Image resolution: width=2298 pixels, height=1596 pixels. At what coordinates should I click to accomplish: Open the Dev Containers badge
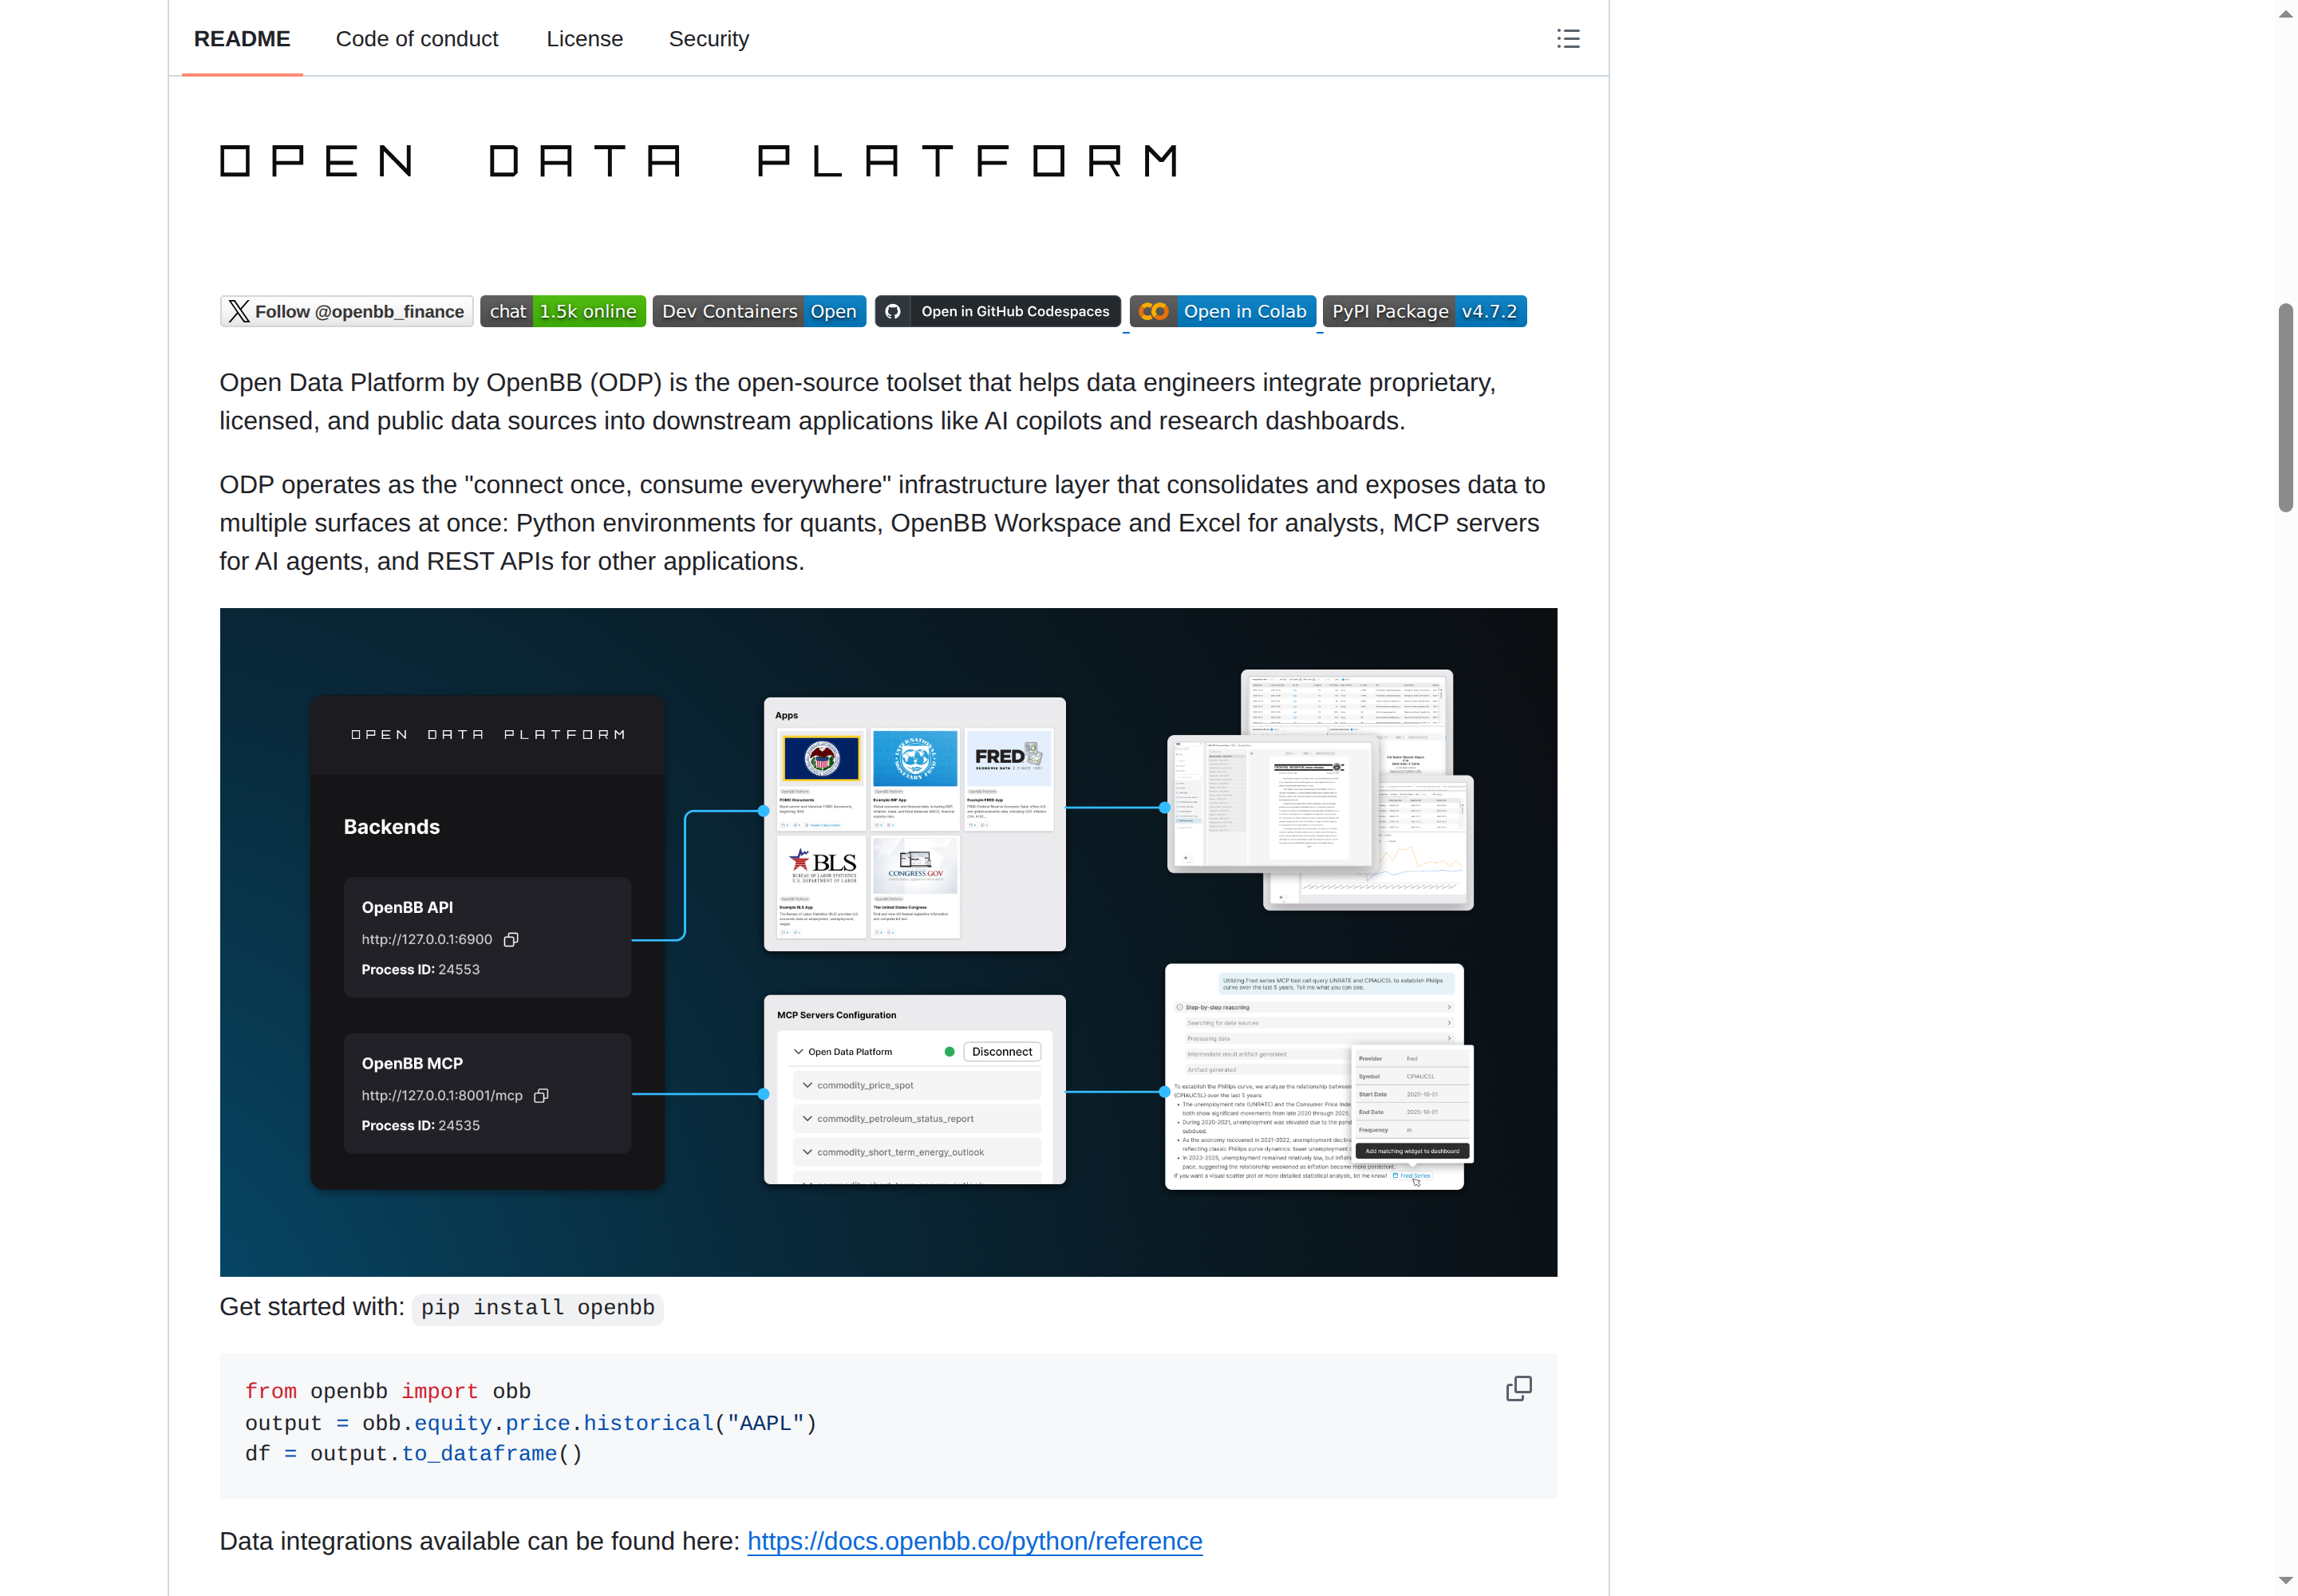point(759,311)
